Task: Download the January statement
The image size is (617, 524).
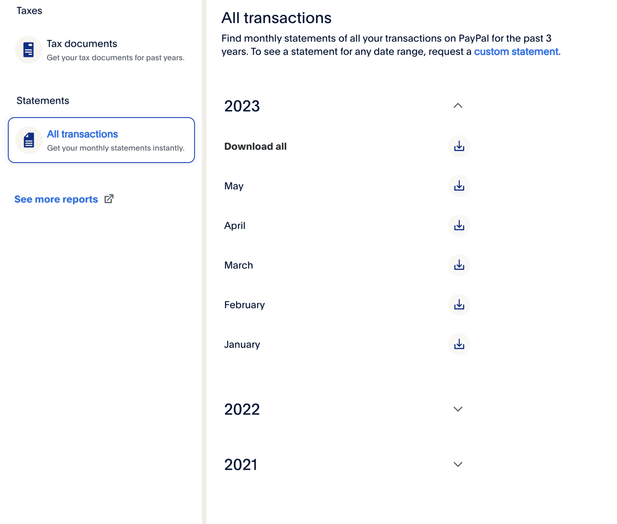Action: pyautogui.click(x=459, y=345)
